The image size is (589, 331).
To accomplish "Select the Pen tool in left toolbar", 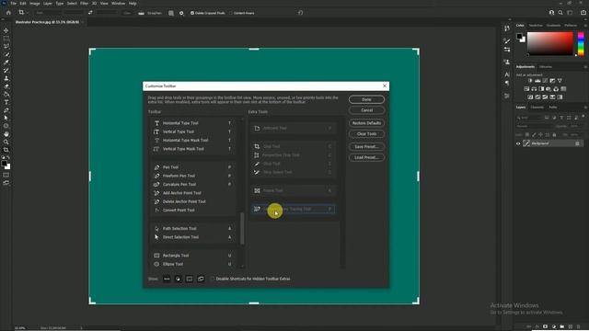I will (6, 110).
